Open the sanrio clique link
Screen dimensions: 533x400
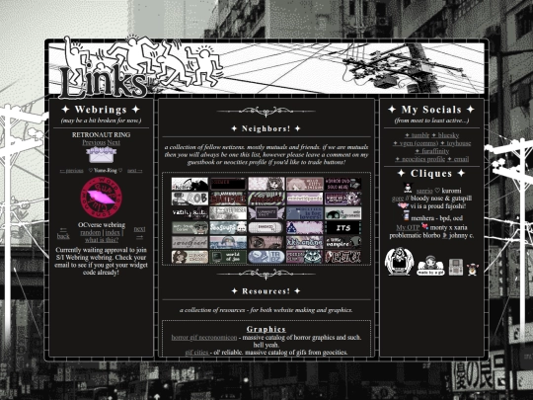(x=424, y=191)
